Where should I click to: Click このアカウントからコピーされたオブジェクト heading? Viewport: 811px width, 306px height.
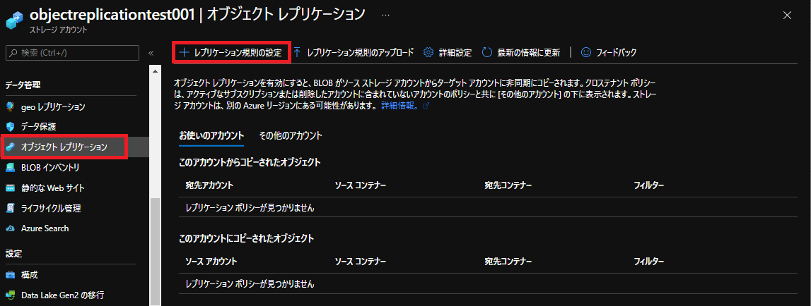pyautogui.click(x=250, y=163)
